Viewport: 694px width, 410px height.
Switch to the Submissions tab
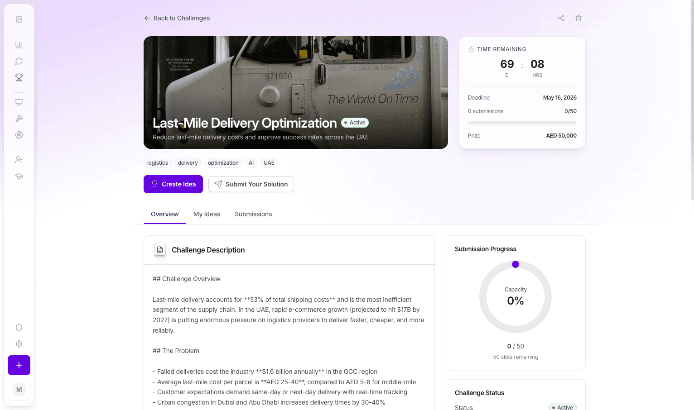pos(253,214)
